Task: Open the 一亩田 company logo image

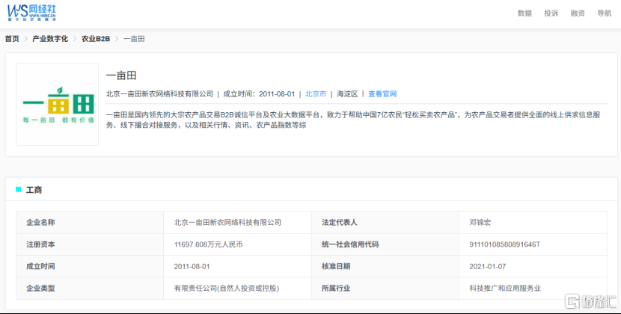Action: point(57,105)
